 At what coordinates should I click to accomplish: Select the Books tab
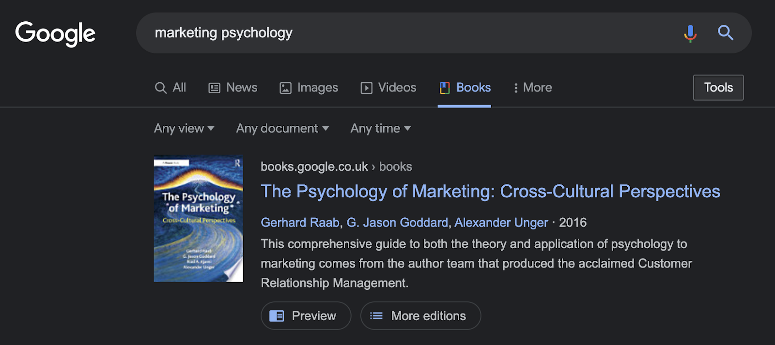coord(465,88)
